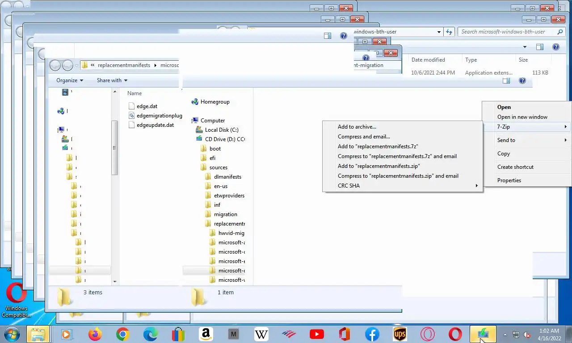Open the Wikipedia taskbar shortcut
The width and height of the screenshot is (572, 343).
(261, 334)
